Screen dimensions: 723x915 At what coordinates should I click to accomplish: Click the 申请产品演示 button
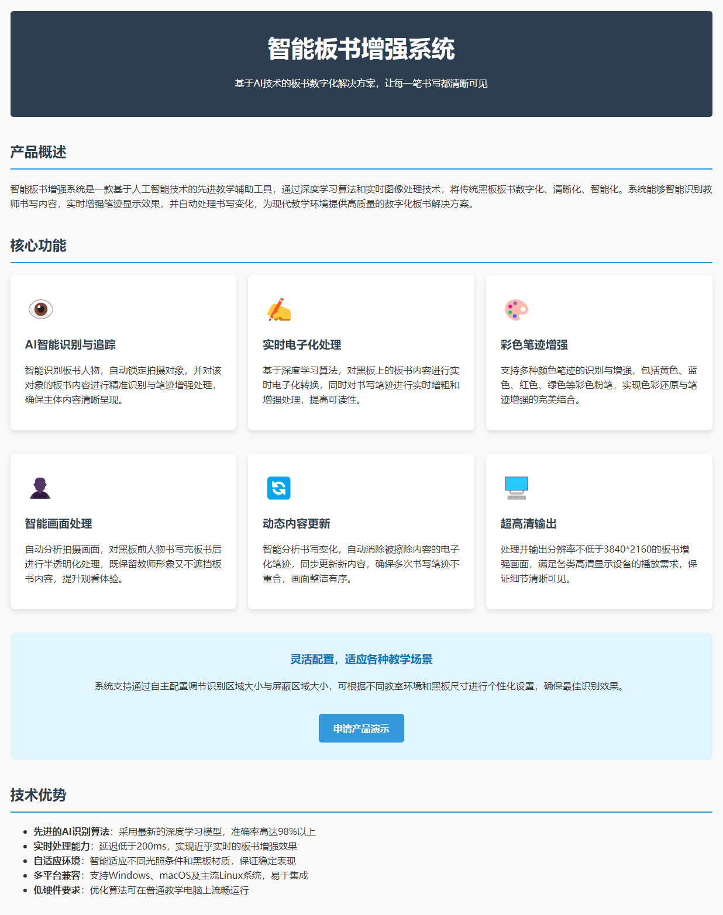point(361,728)
